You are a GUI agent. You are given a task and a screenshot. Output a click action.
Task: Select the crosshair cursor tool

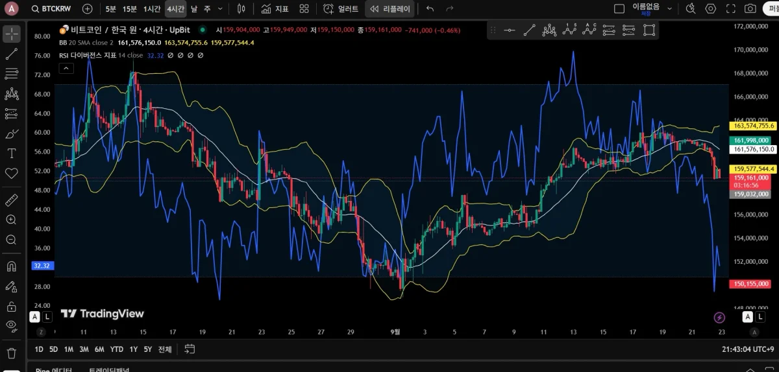(11, 34)
